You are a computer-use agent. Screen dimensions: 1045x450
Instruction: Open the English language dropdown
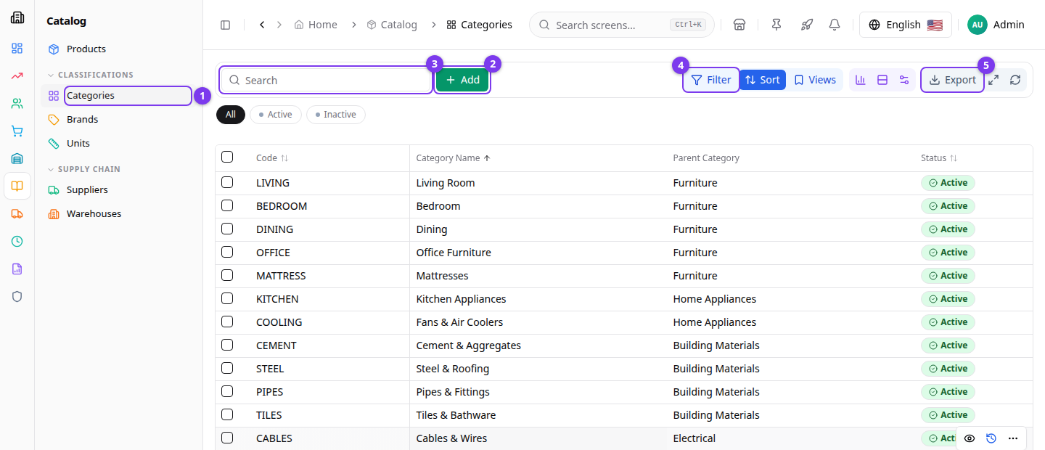pyautogui.click(x=906, y=25)
